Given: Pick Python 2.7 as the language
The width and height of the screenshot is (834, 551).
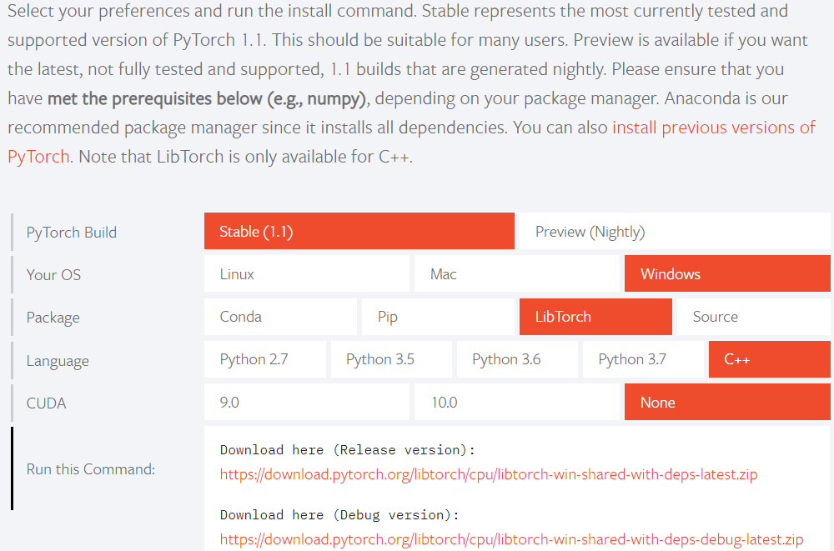Looking at the screenshot, I should click(x=264, y=359).
